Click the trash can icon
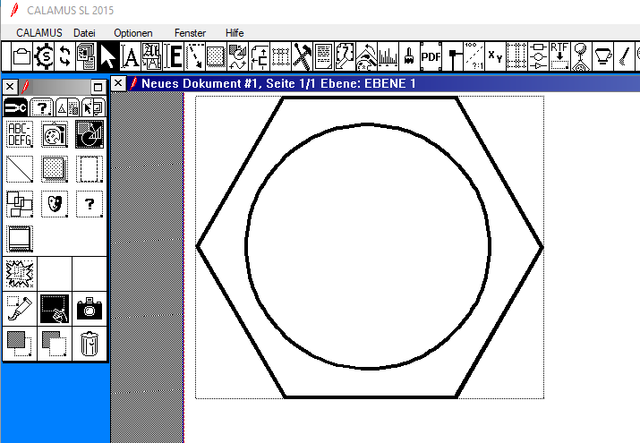 click(x=89, y=343)
